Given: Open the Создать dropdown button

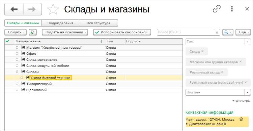Looking at the screenshot, I should [16, 32].
